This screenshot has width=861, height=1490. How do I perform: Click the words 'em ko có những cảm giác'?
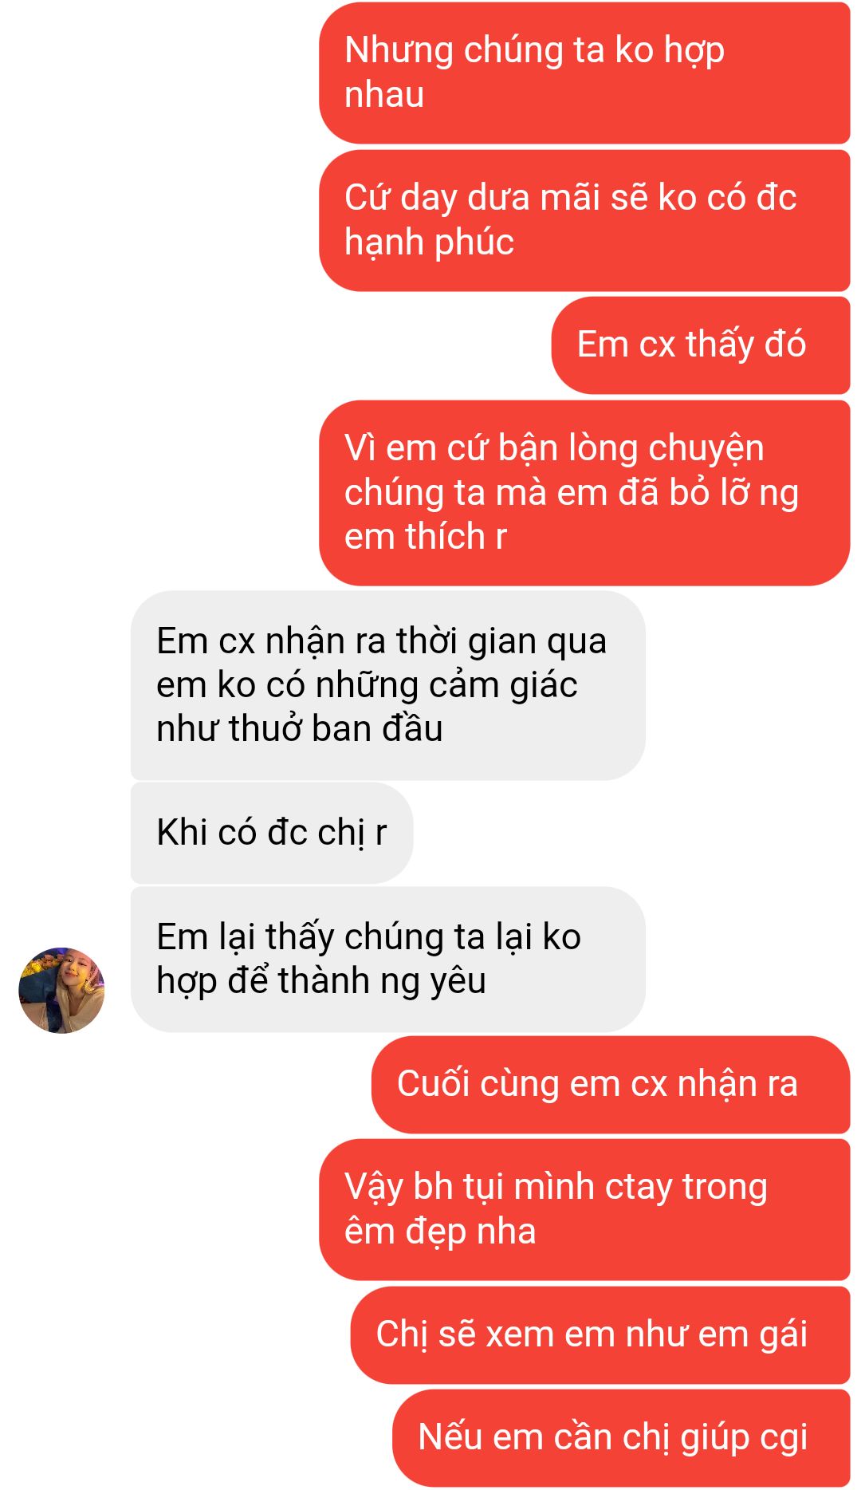coord(367,685)
